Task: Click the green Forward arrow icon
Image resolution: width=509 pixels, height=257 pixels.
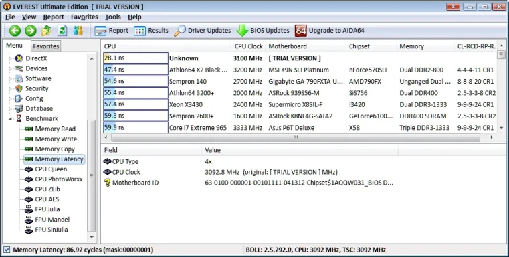Action: (31, 31)
